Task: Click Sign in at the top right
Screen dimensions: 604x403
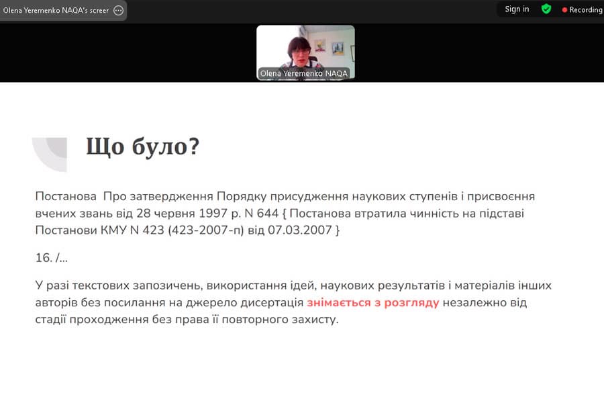Action: pyautogui.click(x=516, y=9)
